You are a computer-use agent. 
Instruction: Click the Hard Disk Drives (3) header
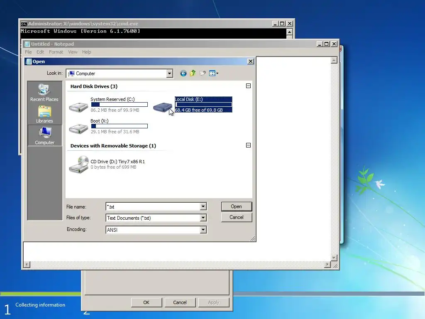tap(94, 86)
